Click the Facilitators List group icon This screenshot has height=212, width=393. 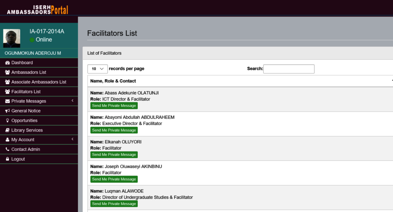(x=7, y=92)
